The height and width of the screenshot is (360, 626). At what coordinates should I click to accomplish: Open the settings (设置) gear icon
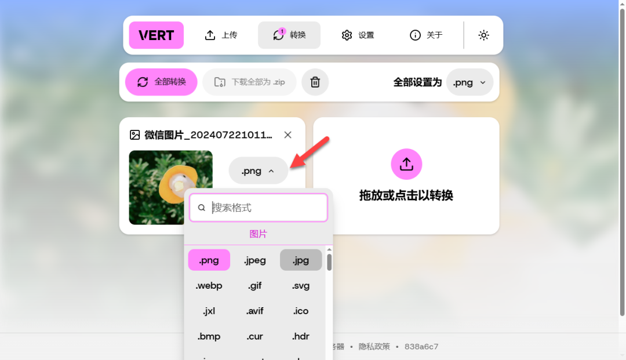pos(347,35)
